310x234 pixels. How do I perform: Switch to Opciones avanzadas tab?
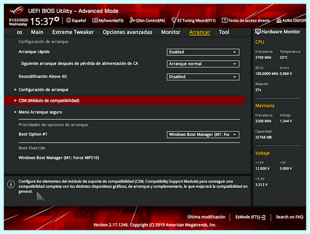[128, 32]
